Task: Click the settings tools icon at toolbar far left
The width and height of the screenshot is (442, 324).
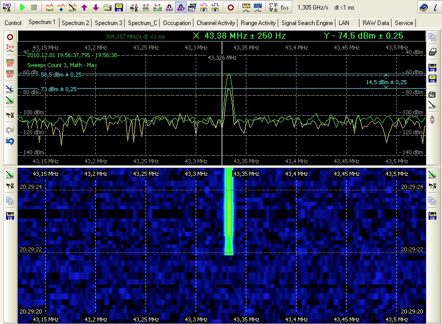Action: pos(7,8)
